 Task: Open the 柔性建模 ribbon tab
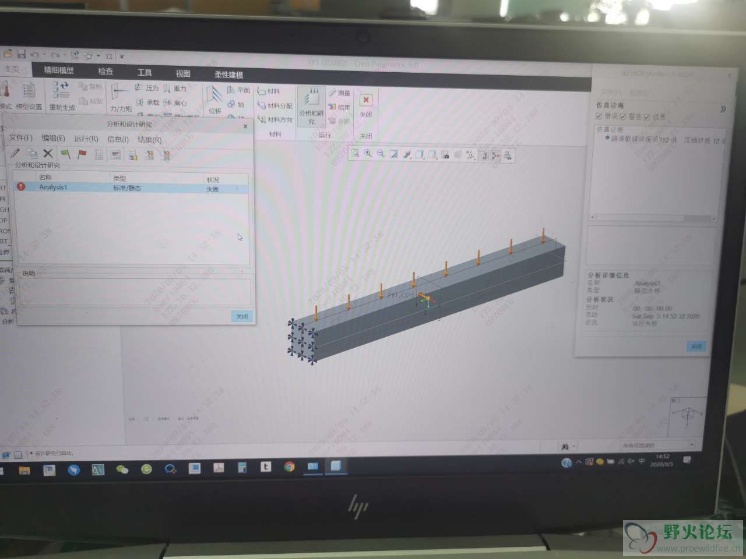point(228,75)
